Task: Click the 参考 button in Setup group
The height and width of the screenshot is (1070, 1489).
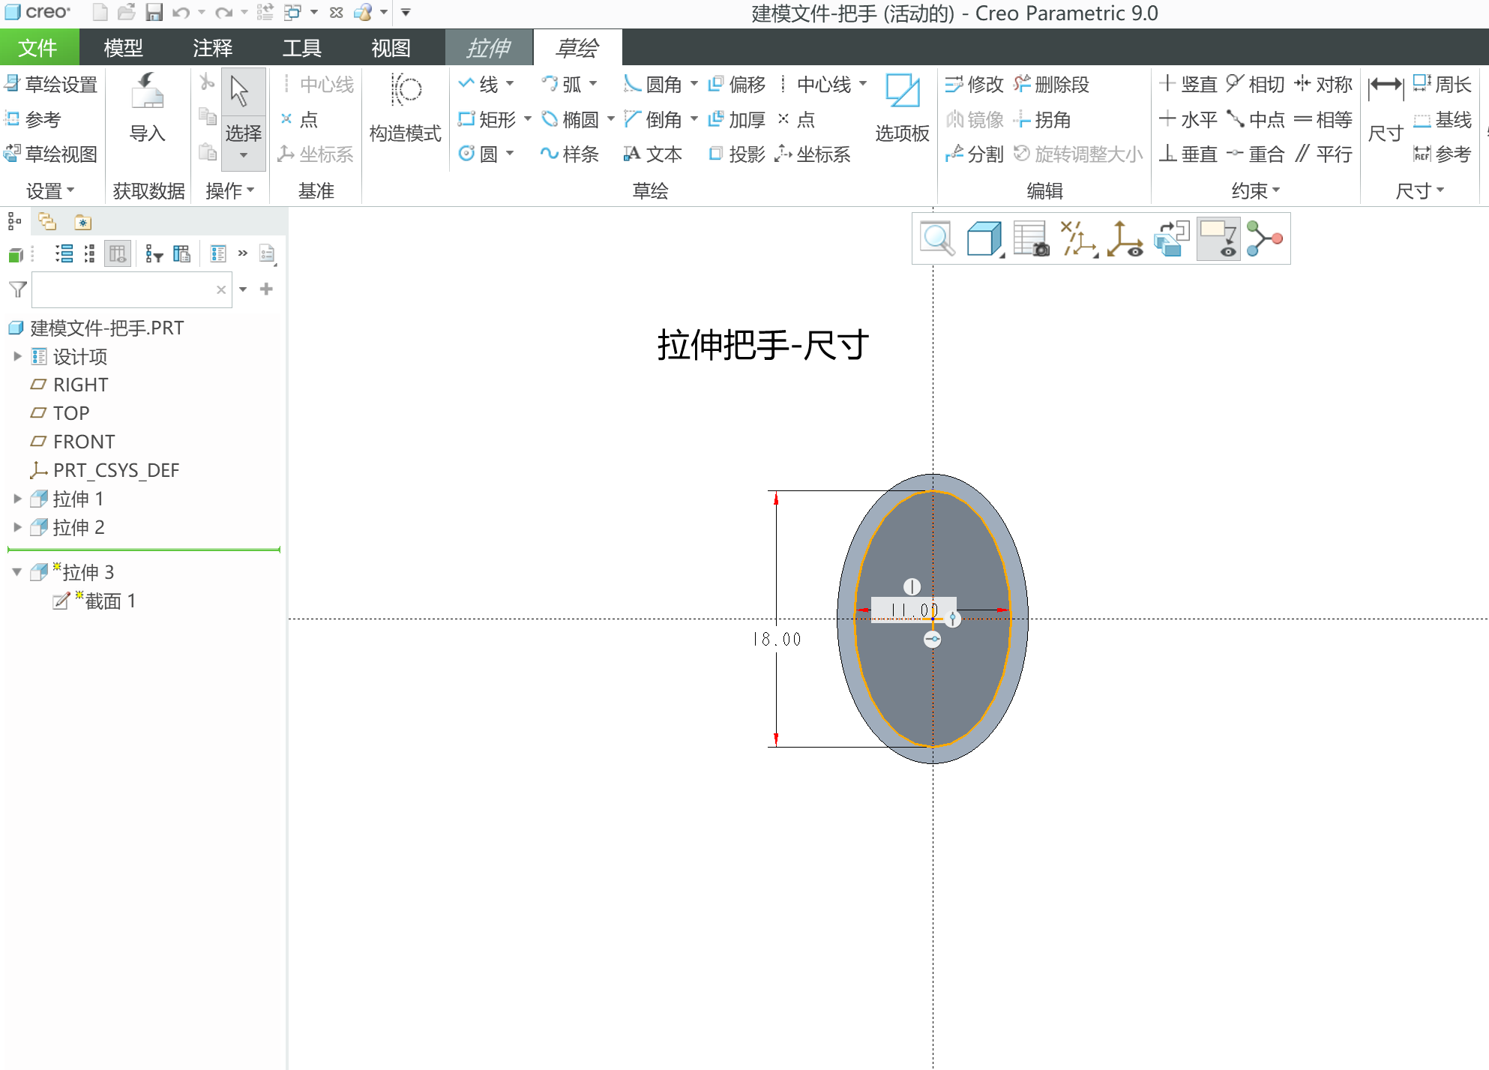Action: point(33,119)
